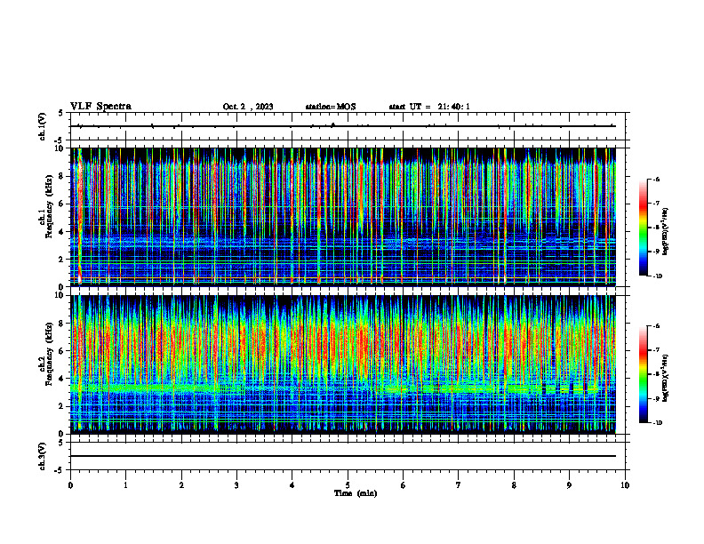Viewport: 704px width, 544px height.
Task: Click the "-10" label on ch.2 color bar
Action: 657,423
